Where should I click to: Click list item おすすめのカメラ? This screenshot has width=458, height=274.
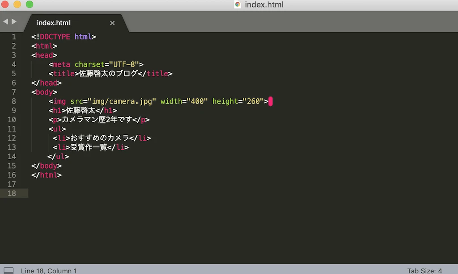coord(100,138)
